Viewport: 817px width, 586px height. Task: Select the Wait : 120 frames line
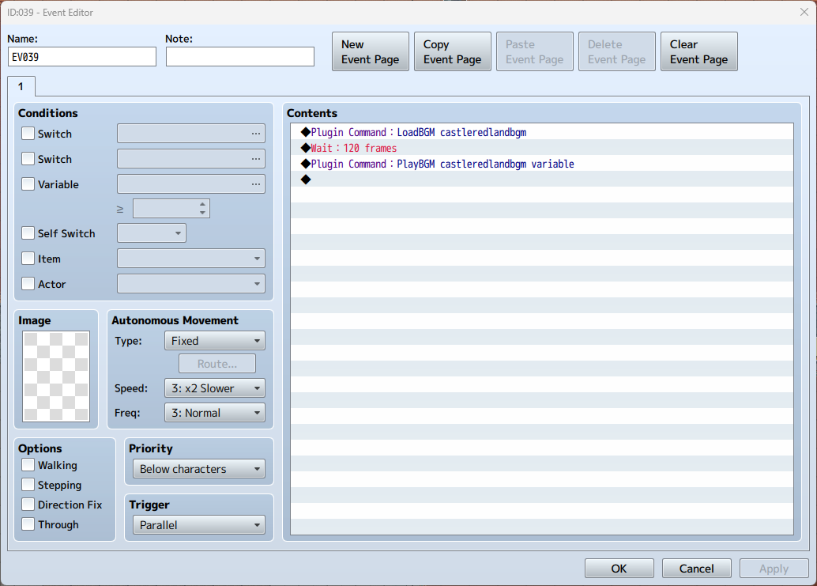(542, 148)
